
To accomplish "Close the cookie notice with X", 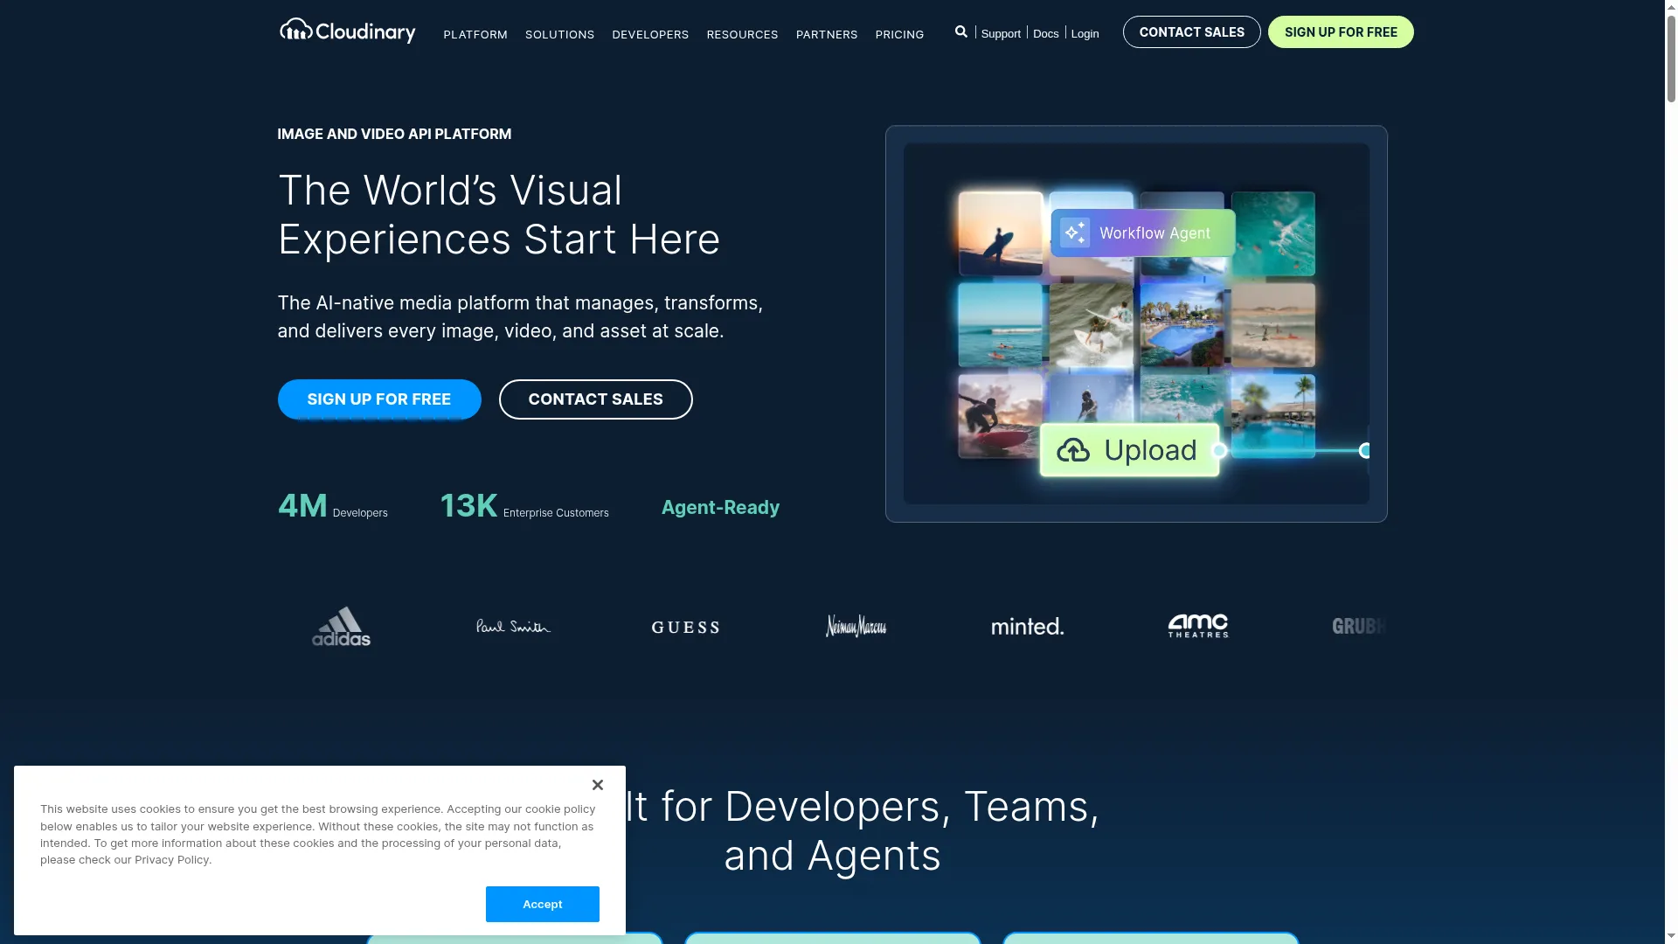I will [598, 785].
